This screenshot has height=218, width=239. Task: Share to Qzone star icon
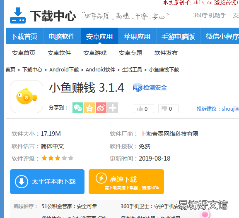pos(89,108)
